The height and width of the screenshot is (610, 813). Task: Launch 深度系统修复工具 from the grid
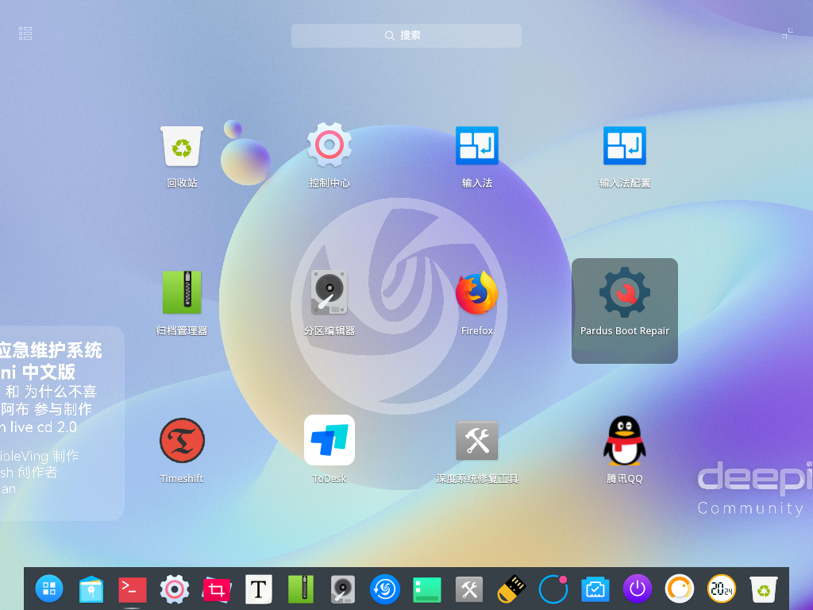(x=476, y=441)
